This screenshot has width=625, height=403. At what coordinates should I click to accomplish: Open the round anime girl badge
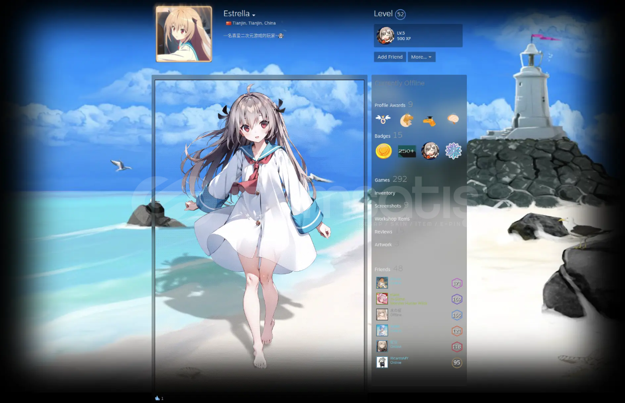coord(430,151)
